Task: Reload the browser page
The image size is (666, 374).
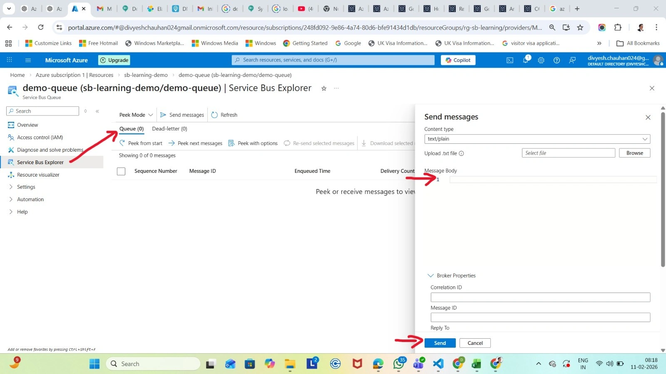Action: point(41,27)
